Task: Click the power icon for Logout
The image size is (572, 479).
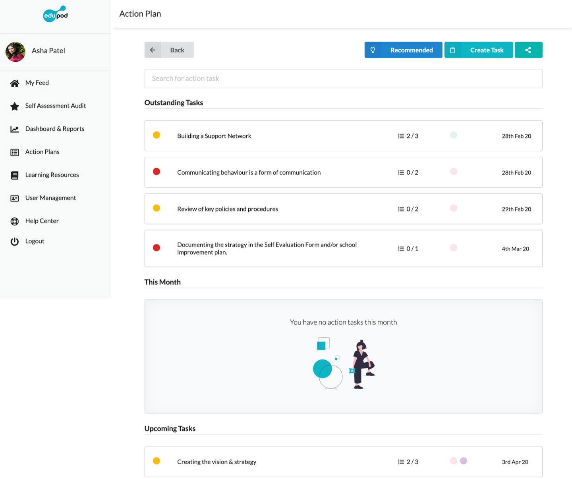Action: pyautogui.click(x=15, y=242)
